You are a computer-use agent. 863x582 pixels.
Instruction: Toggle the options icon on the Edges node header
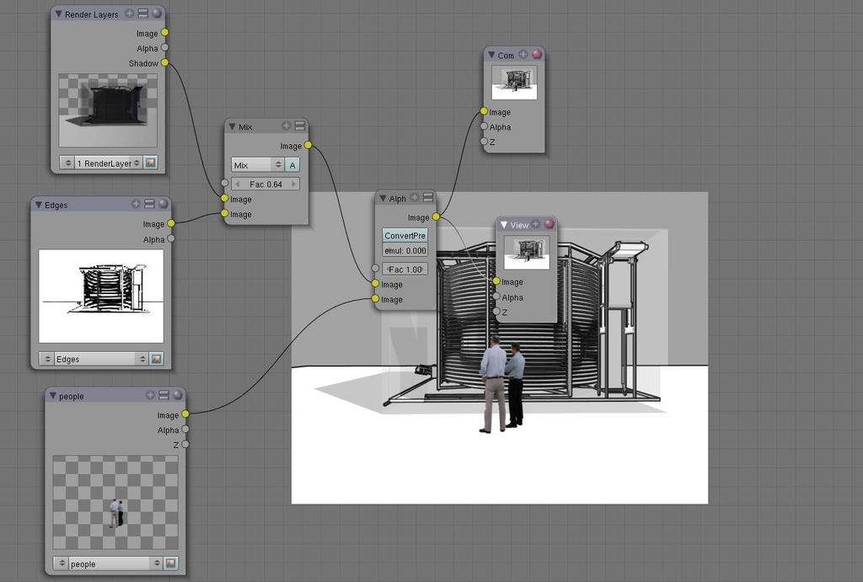[x=149, y=204]
